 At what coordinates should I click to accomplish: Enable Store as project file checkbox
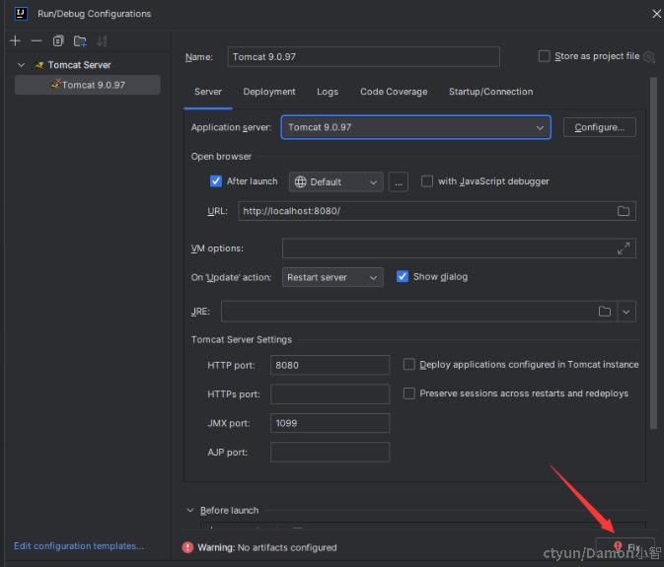tap(545, 56)
